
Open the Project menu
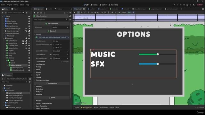tap(9, 5)
